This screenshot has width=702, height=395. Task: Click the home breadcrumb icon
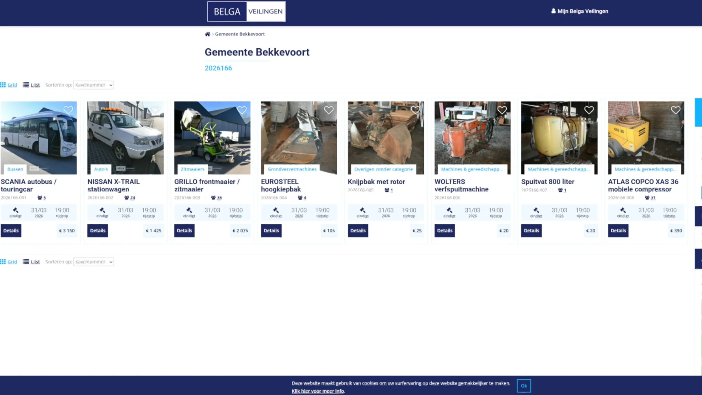point(207,34)
